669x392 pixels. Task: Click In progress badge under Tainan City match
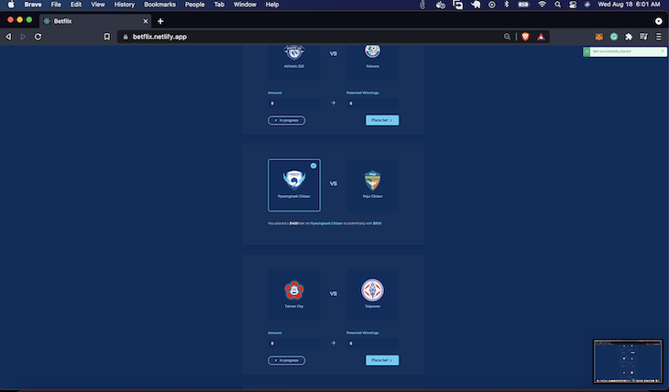(x=287, y=361)
